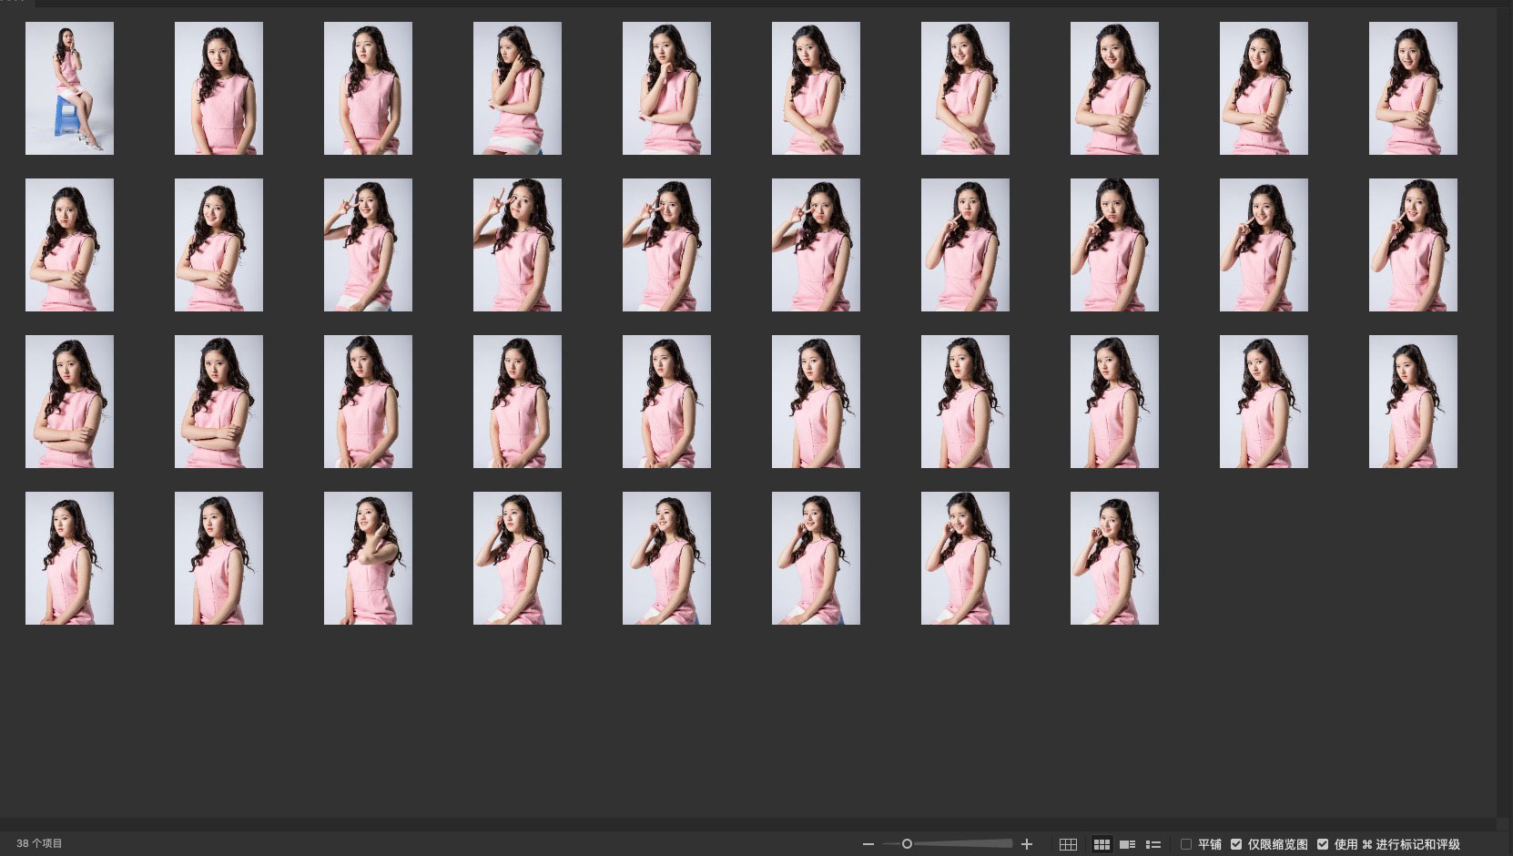Select the full-body photo with blue stool

pyautogui.click(x=69, y=88)
